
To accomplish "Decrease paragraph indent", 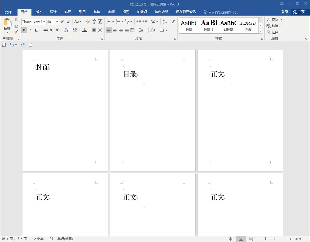I will click(x=139, y=22).
